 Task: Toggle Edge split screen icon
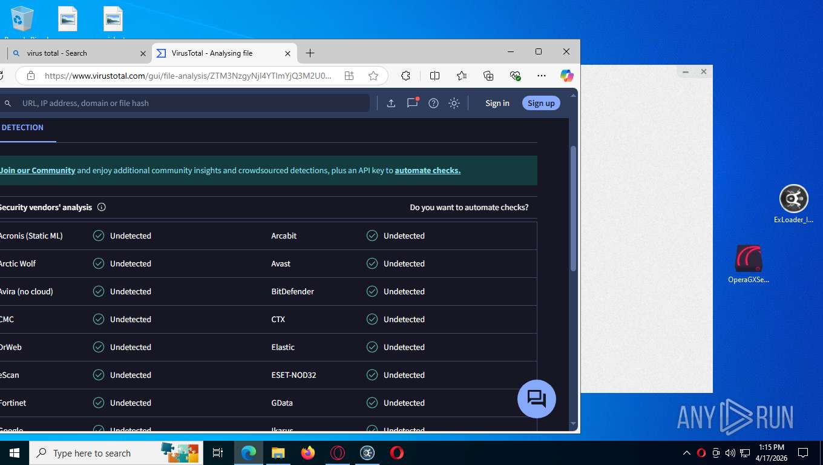(x=434, y=76)
